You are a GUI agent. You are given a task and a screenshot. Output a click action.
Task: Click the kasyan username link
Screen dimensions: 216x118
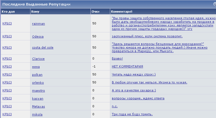(38, 98)
